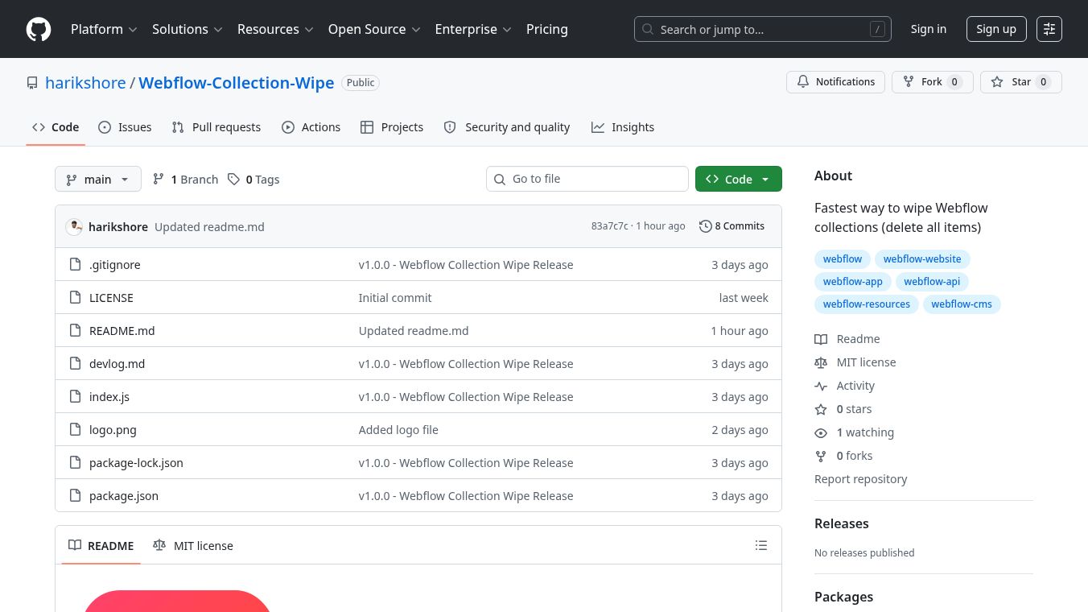Switch to the Pull requests tab
1088x612 pixels.
[216, 127]
